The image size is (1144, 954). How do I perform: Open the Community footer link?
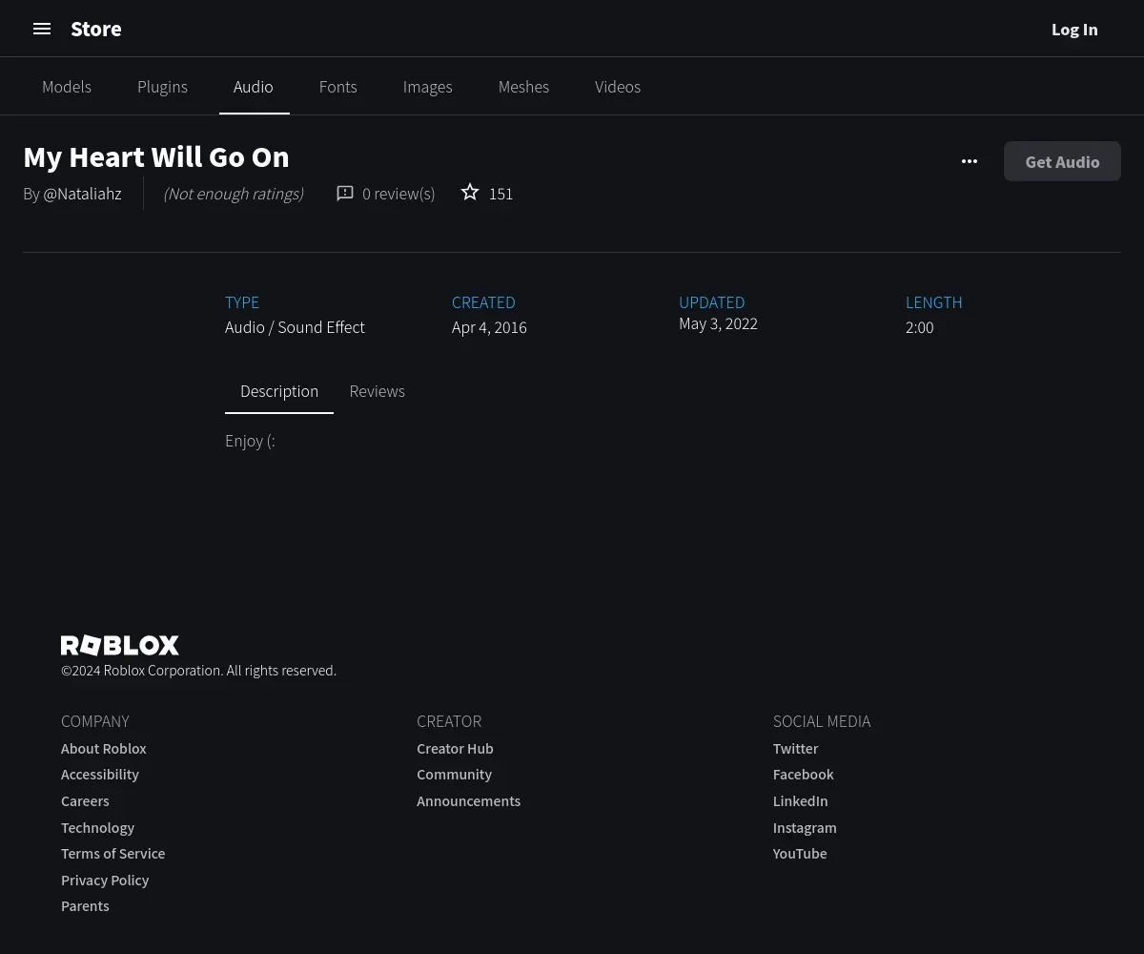click(454, 775)
